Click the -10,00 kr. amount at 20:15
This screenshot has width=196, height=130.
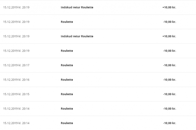point(169,94)
